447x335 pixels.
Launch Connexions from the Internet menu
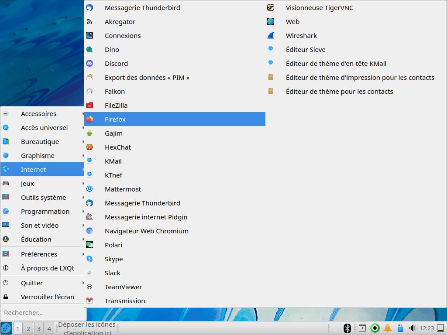point(175,36)
